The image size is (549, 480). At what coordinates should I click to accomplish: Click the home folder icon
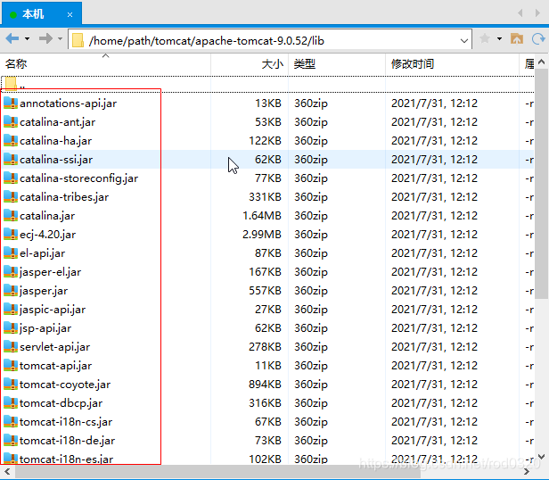point(517,38)
